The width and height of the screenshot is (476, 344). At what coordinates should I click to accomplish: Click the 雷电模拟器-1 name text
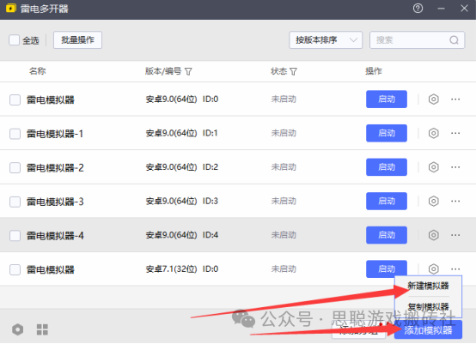55,134
